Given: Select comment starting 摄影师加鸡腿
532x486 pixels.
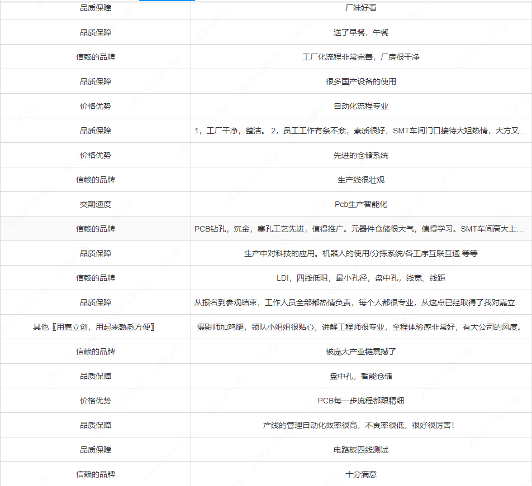Looking at the screenshot, I should click(x=360, y=327).
